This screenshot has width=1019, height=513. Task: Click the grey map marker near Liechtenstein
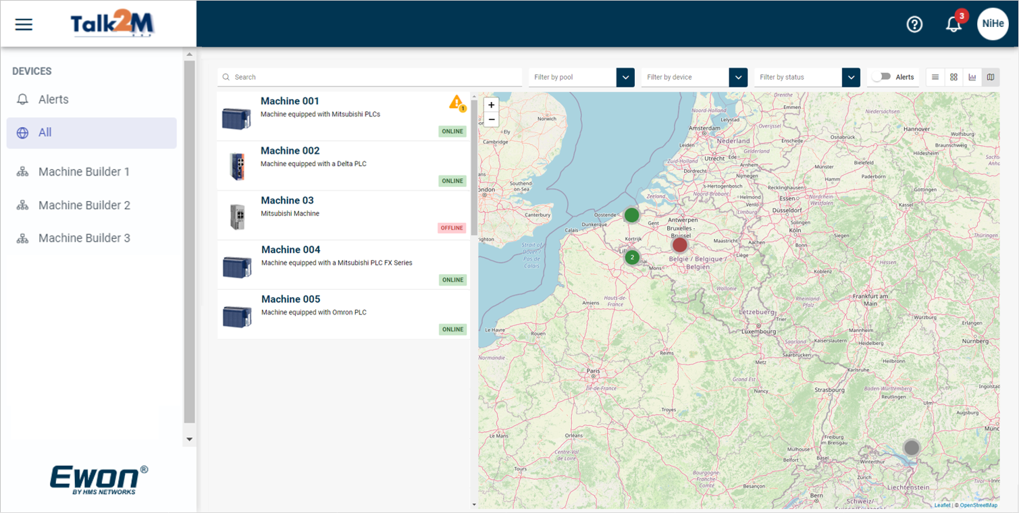tap(912, 447)
